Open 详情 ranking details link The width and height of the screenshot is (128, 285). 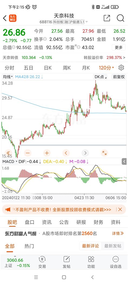point(118,233)
